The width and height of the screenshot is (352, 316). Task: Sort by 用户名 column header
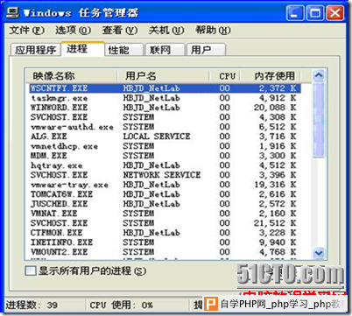tap(163, 76)
